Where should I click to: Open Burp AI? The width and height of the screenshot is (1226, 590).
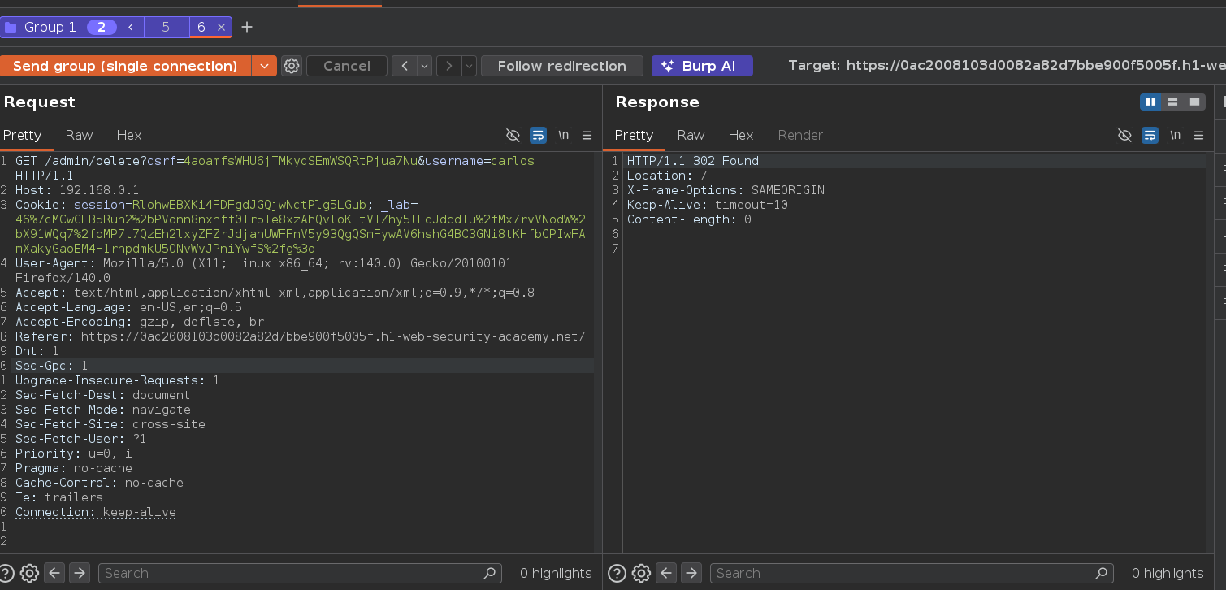tap(702, 66)
